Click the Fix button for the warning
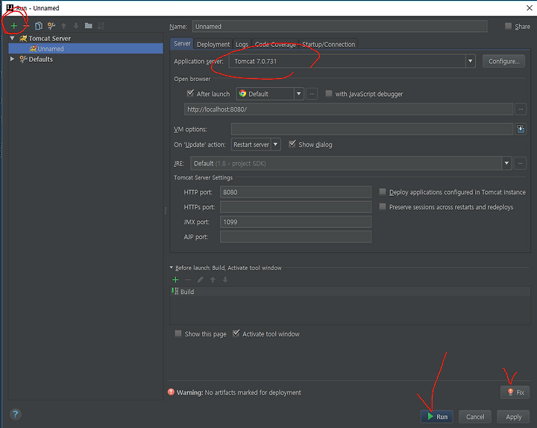 click(x=515, y=392)
